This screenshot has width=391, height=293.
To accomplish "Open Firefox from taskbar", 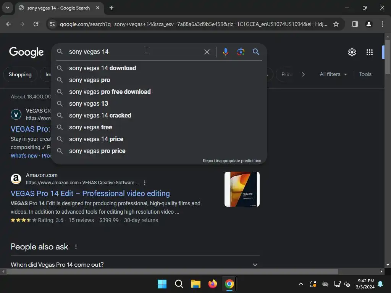I will [x=212, y=284].
